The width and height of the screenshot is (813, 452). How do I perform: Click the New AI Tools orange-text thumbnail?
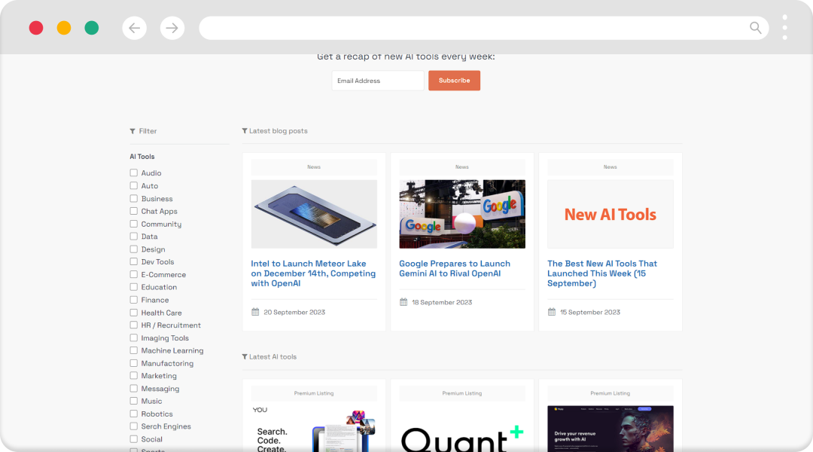(611, 215)
